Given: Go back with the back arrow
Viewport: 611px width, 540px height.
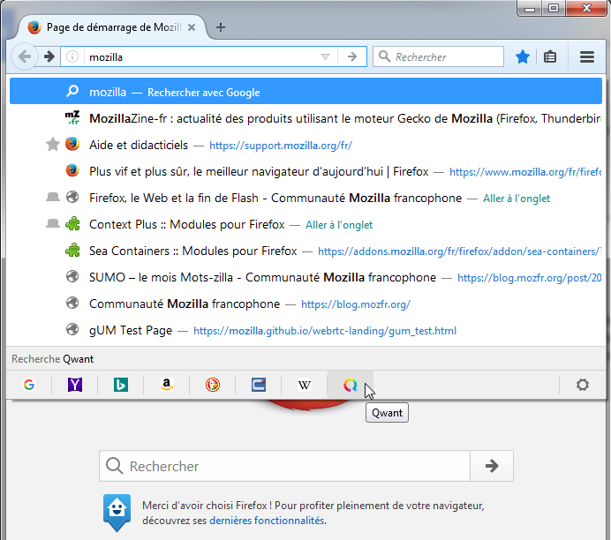Looking at the screenshot, I should [x=25, y=56].
